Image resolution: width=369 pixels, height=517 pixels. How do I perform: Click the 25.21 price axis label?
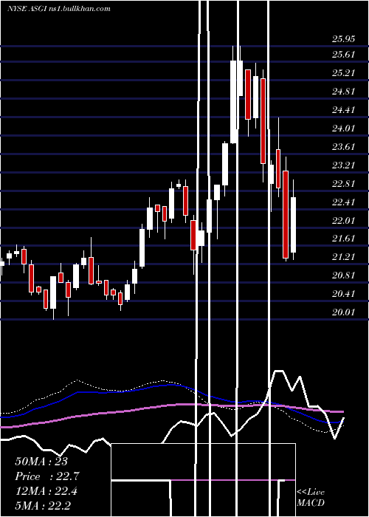[344, 73]
